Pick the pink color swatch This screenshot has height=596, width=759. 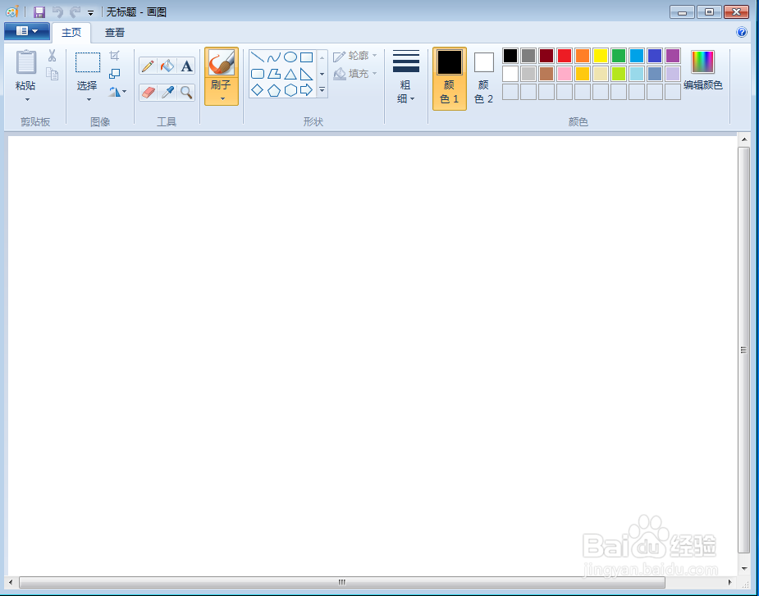[x=565, y=74]
